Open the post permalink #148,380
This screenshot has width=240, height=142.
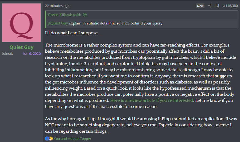click(230, 6)
